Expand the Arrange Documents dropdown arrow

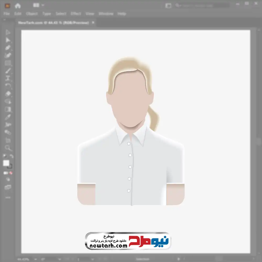[43, 5]
